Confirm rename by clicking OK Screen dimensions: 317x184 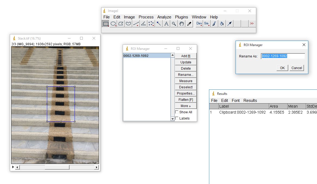[282, 68]
